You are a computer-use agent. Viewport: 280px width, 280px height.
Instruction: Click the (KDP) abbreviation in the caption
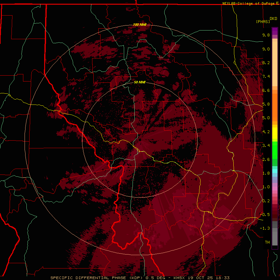pyautogui.click(x=136, y=278)
